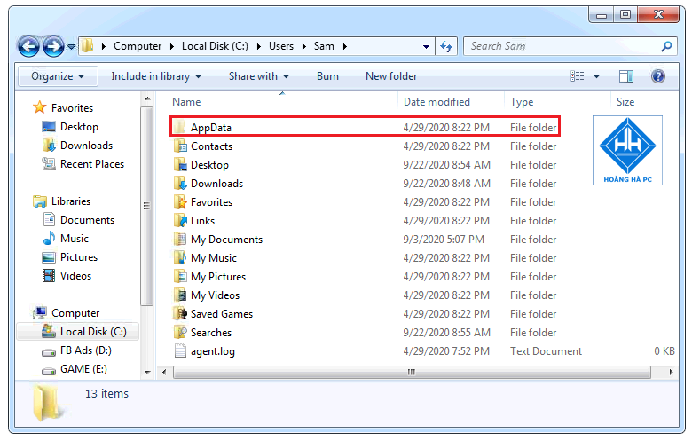
Task: Click Favorites star in navigation pane
Action: click(x=39, y=107)
